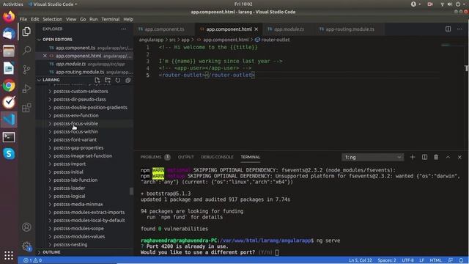Open the Accounts menu icon
469x264 pixels.
click(x=26, y=227)
